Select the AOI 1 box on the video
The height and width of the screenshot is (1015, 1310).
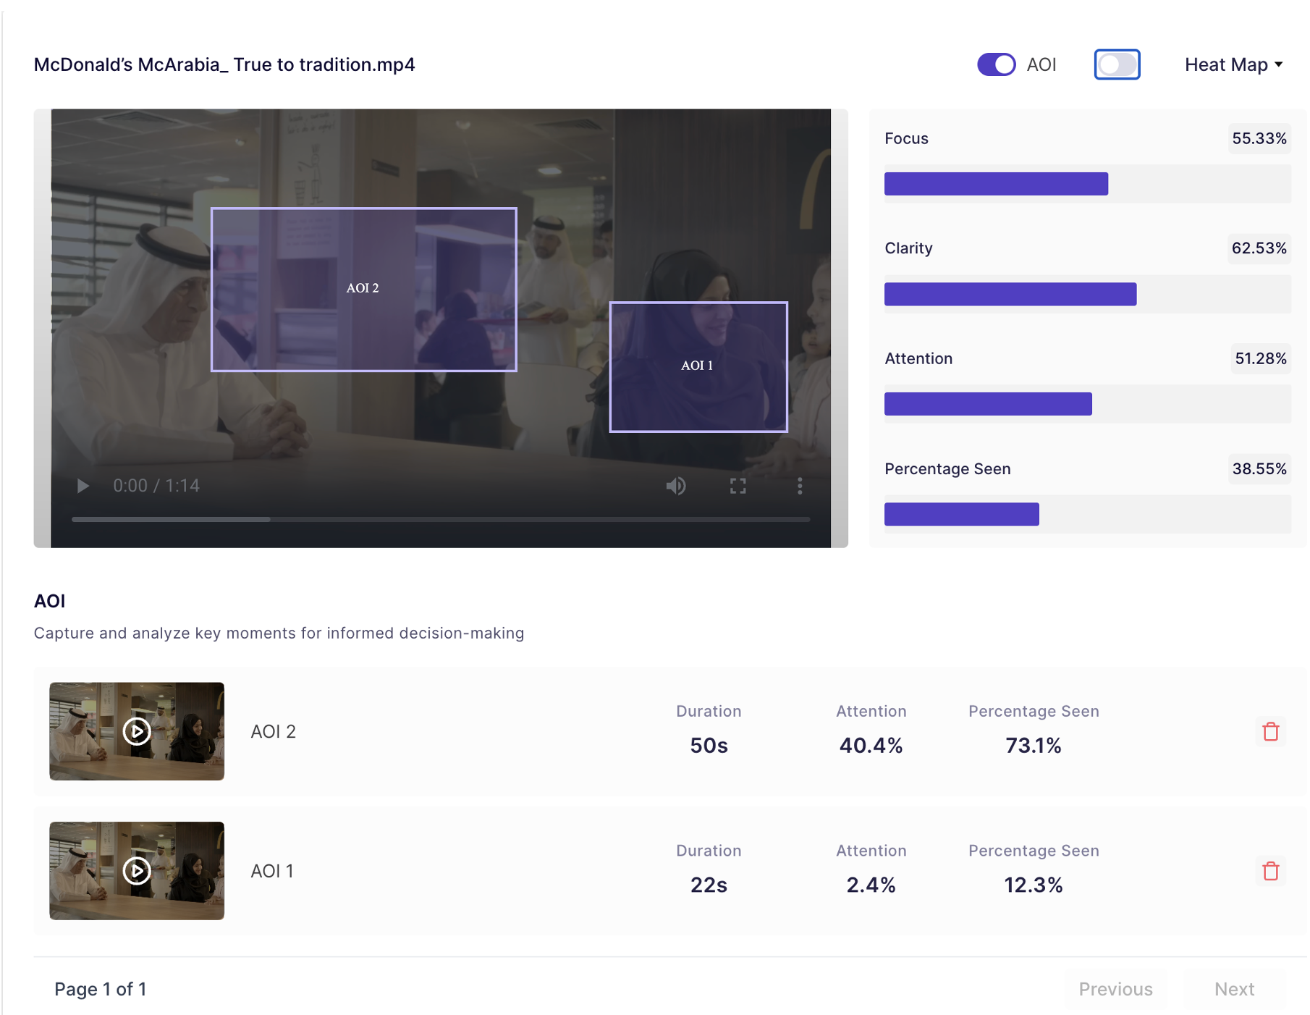tap(698, 367)
